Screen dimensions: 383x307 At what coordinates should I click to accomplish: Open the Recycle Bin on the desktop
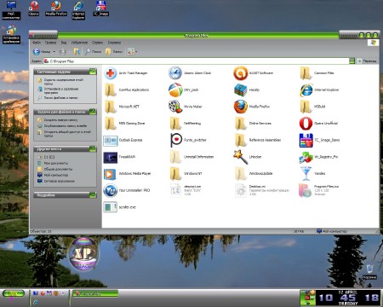click(x=369, y=272)
